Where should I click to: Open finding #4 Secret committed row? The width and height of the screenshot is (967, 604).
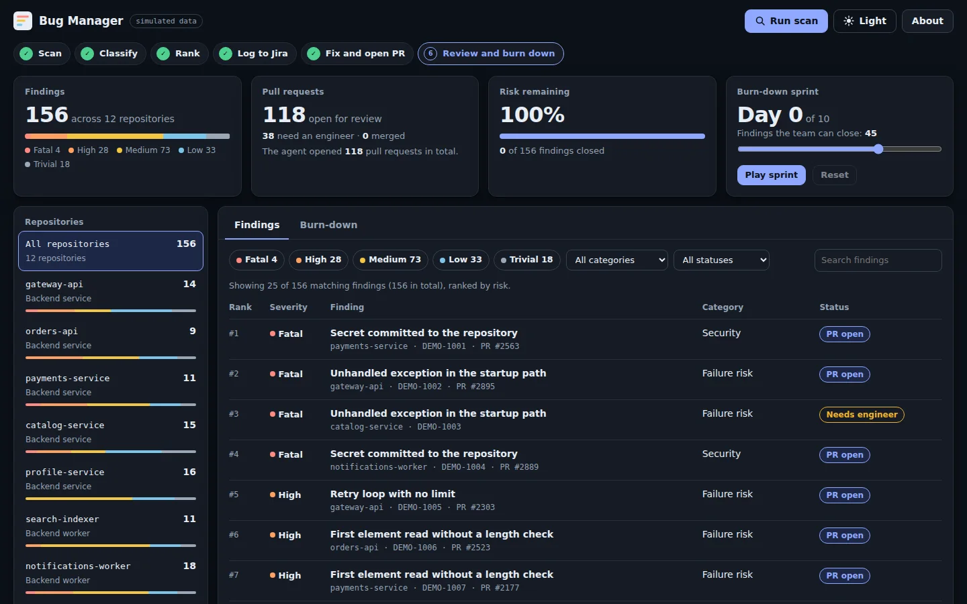585,460
